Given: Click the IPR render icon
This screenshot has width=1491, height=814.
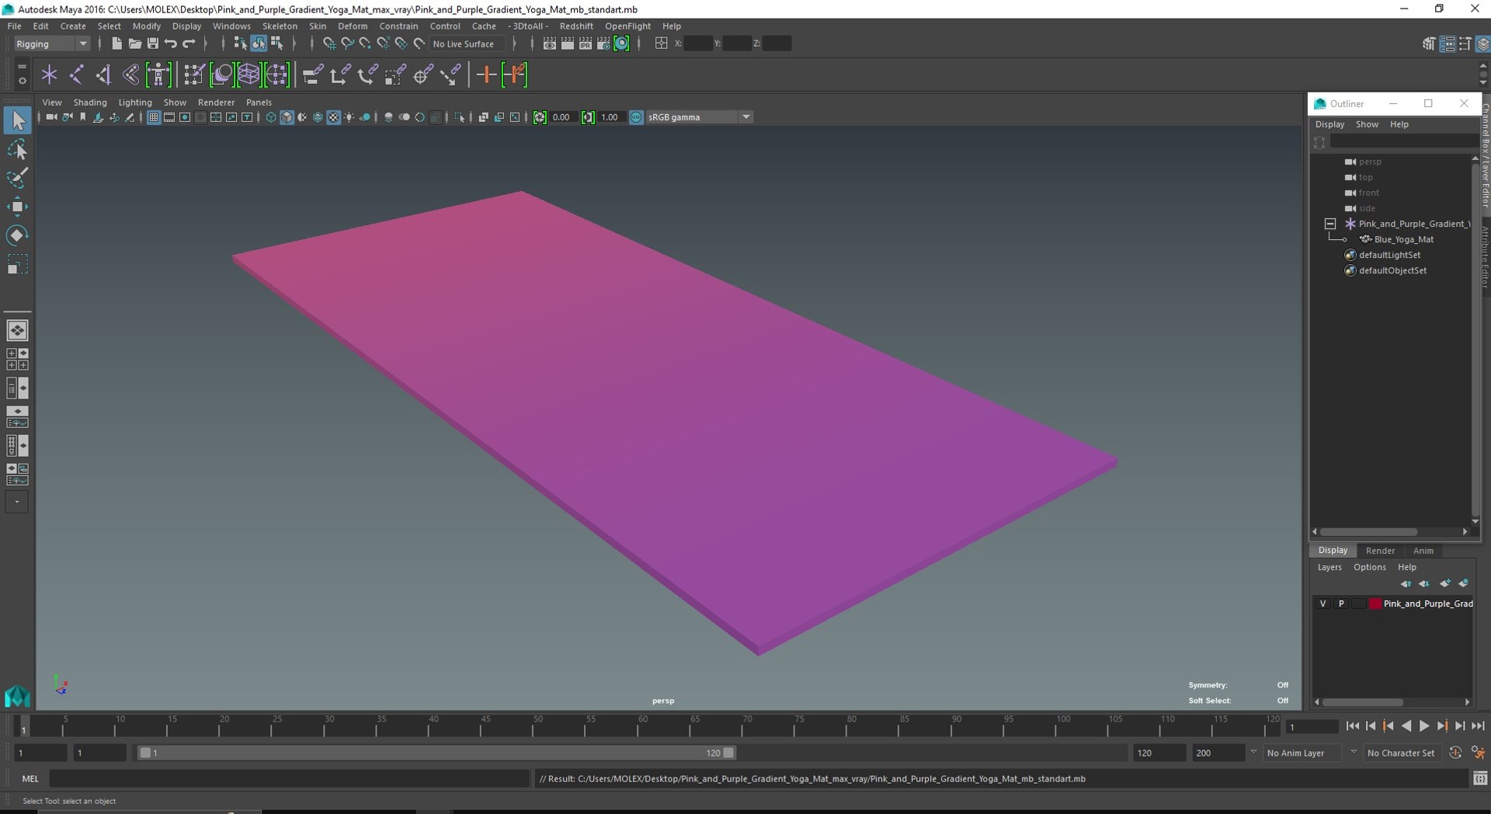Looking at the screenshot, I should click(586, 43).
